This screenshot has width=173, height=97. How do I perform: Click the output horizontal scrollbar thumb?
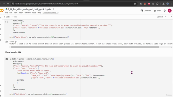point(85,47)
